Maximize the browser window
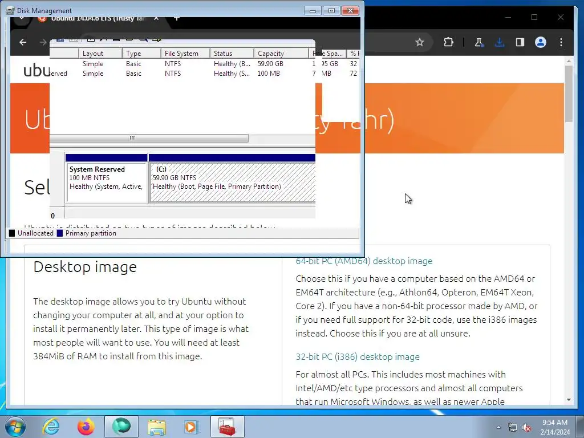This screenshot has height=438, width=584. click(534, 17)
